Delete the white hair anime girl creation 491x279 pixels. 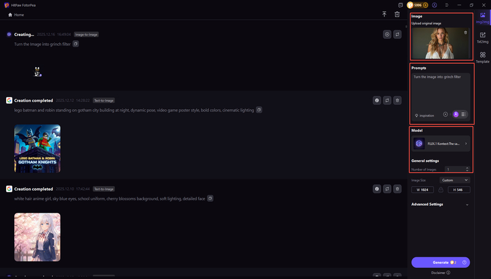pos(397,188)
